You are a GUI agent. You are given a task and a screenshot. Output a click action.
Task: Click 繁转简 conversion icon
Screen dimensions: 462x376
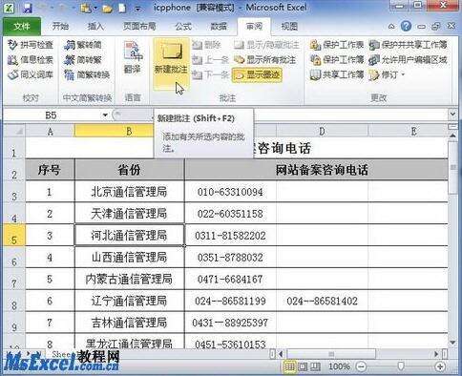(x=70, y=45)
